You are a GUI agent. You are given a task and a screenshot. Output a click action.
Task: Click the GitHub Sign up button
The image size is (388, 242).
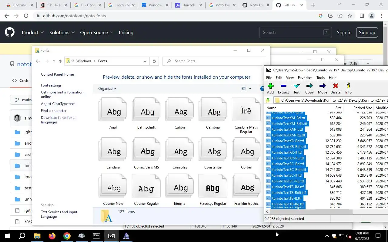point(367,32)
